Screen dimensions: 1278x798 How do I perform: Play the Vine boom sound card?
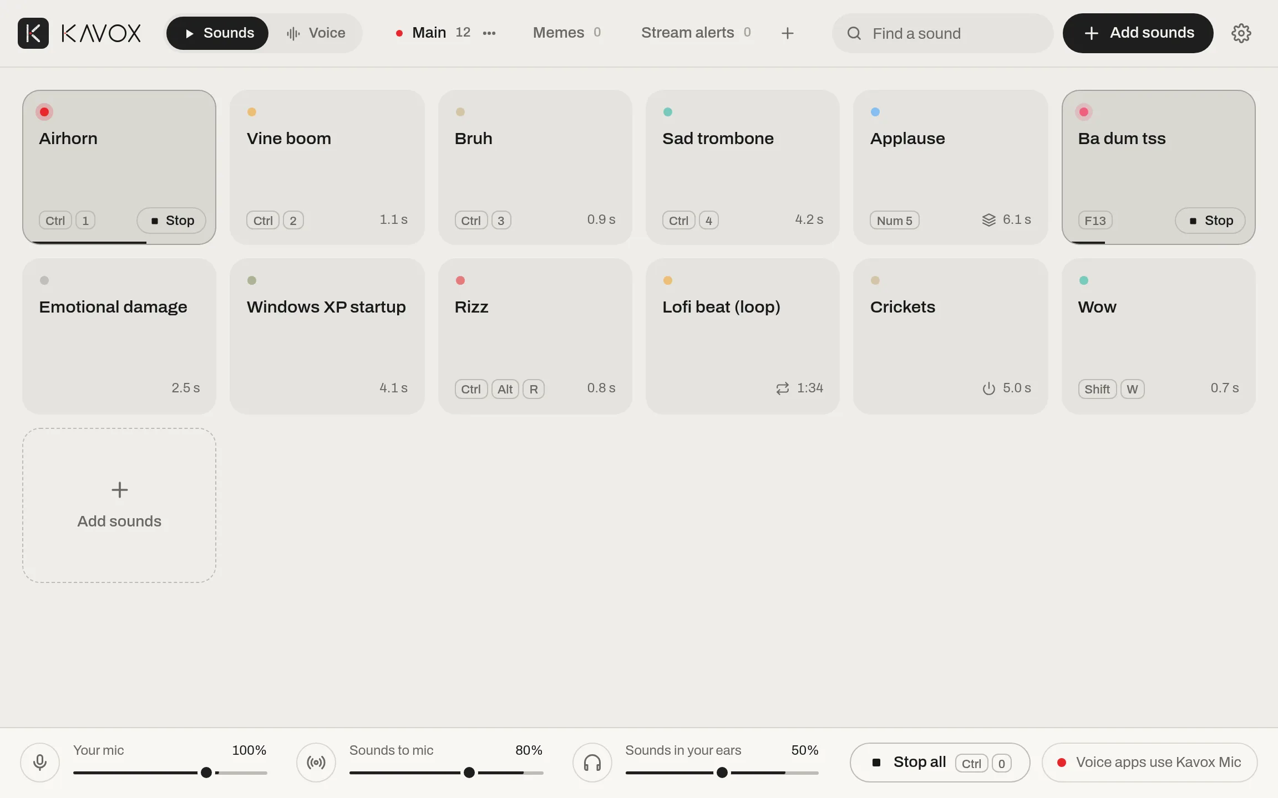(327, 167)
